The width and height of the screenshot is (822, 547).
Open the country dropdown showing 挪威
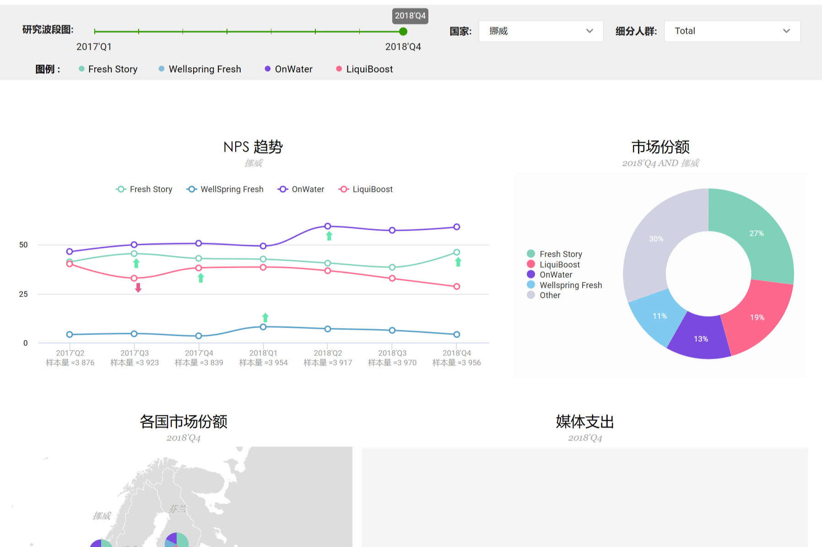coord(541,31)
